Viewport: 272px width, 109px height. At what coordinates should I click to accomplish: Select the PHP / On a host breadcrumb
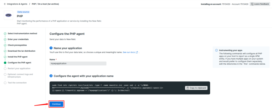coord(45,4)
